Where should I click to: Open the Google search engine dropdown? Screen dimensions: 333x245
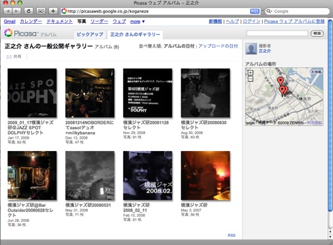pyautogui.click(x=269, y=11)
